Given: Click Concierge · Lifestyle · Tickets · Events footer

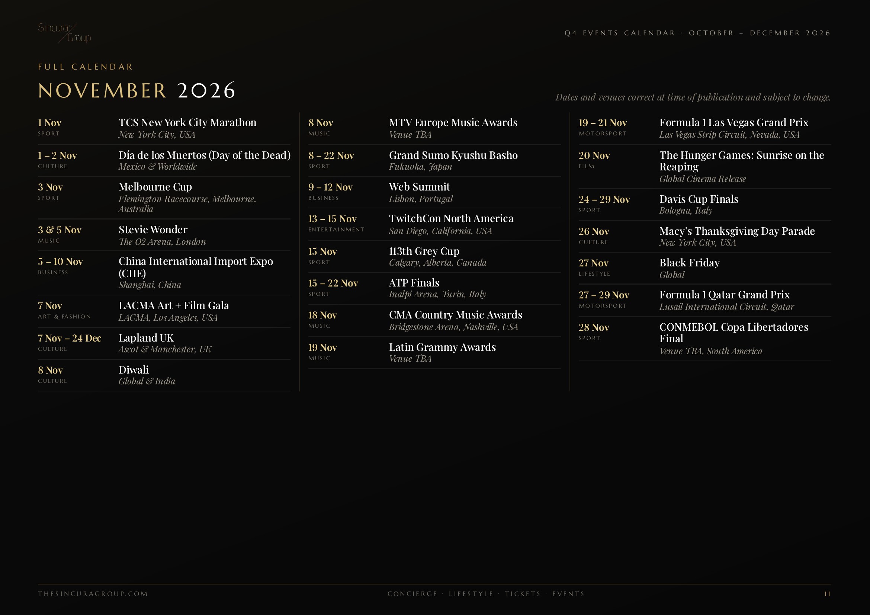Looking at the screenshot, I should pos(486,594).
